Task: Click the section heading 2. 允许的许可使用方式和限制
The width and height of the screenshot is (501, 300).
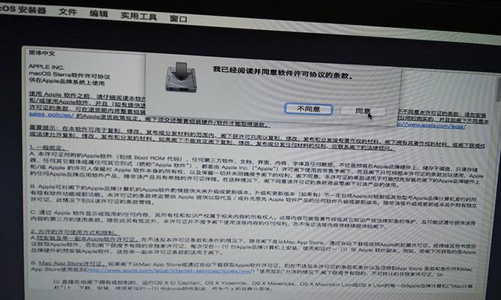Action: coord(75,232)
